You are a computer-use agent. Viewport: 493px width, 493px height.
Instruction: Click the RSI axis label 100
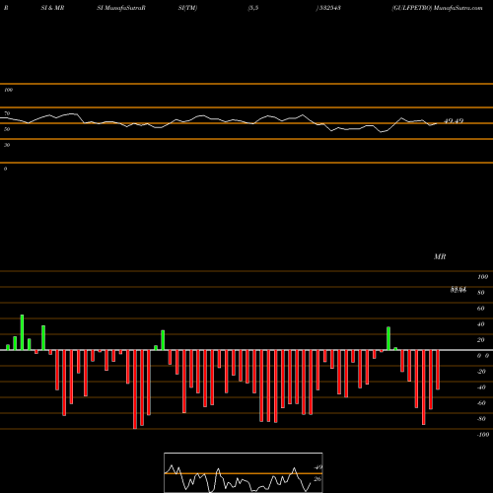click(x=8, y=90)
